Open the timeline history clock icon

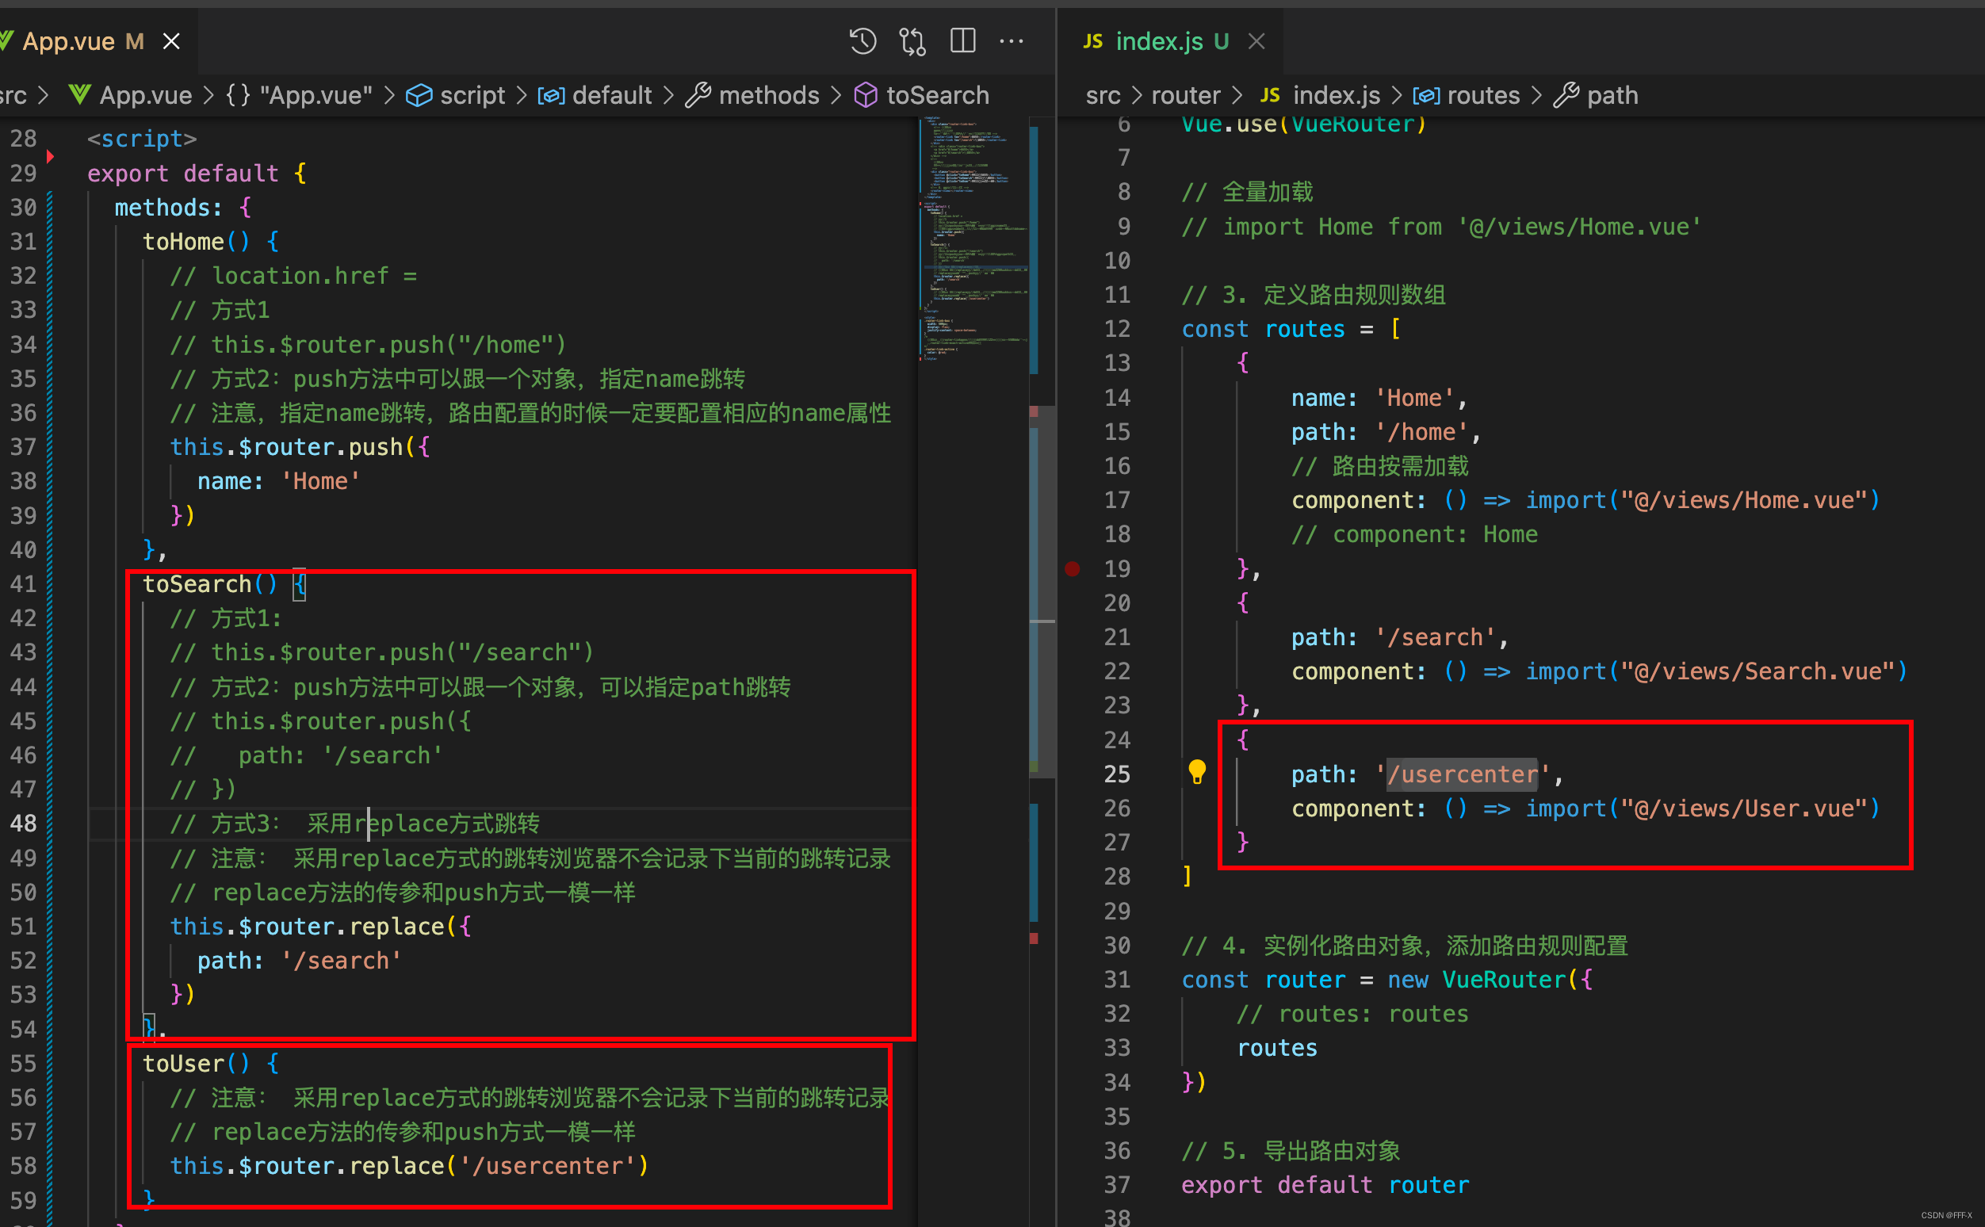click(862, 41)
